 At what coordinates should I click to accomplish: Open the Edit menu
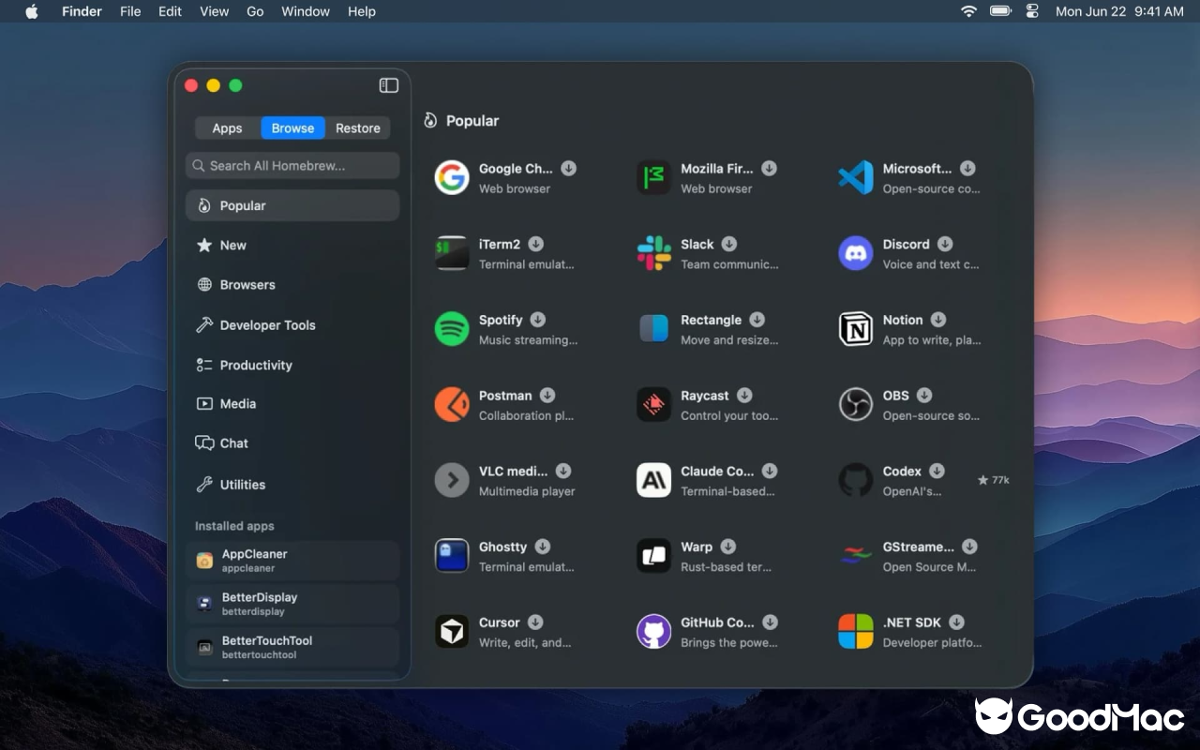click(170, 11)
